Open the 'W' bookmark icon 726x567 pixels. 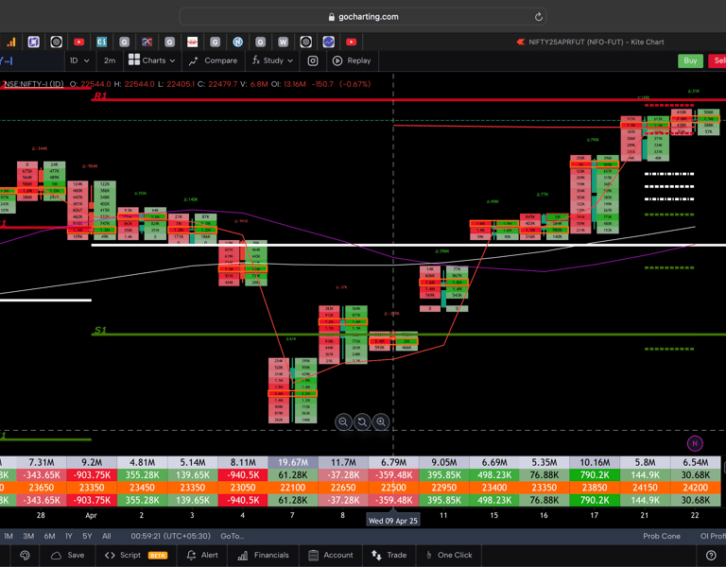pos(283,43)
